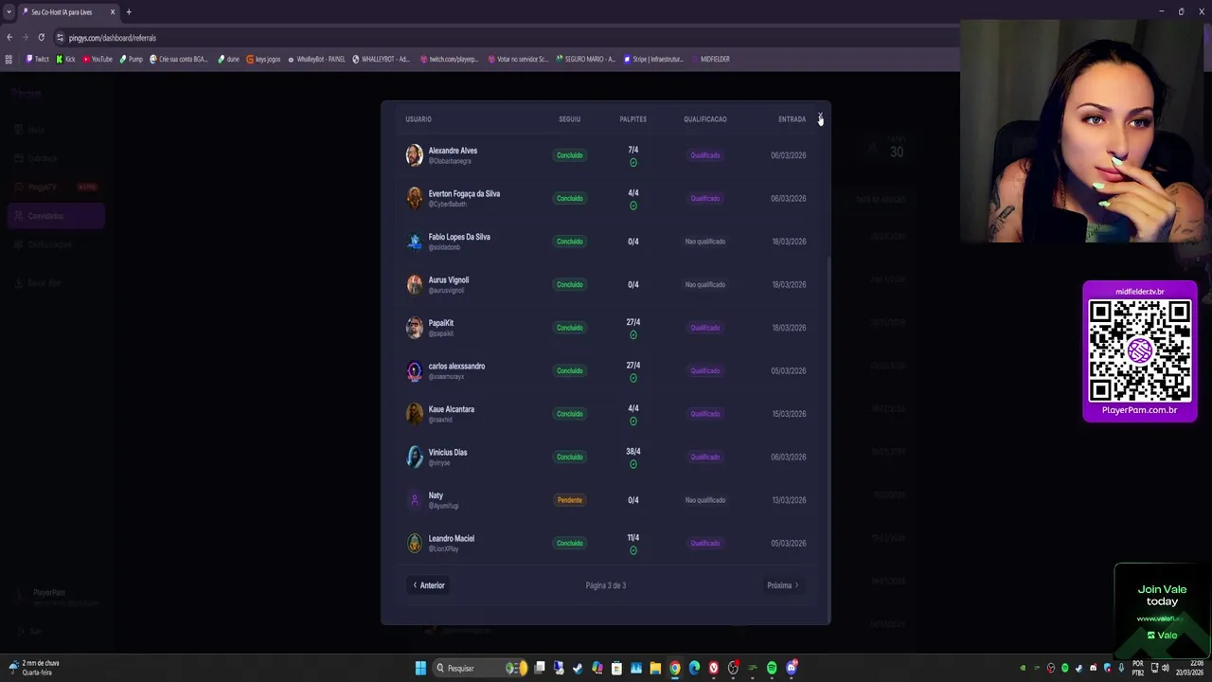Image resolution: width=1212 pixels, height=682 pixels.
Task: Click Pendente badge for Naty
Action: 569,500
